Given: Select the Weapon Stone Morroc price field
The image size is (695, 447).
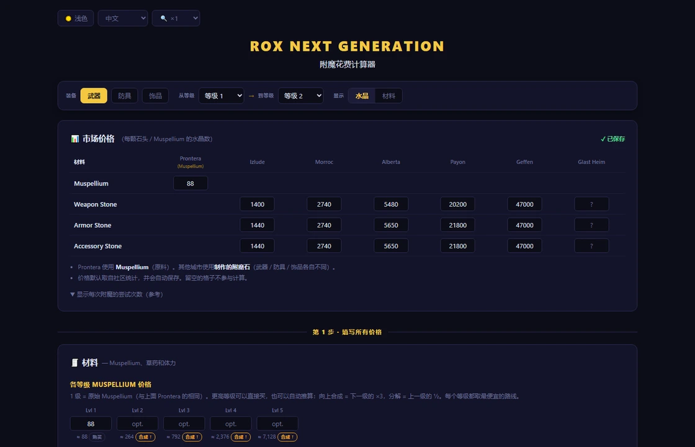Looking at the screenshot, I should (x=324, y=204).
